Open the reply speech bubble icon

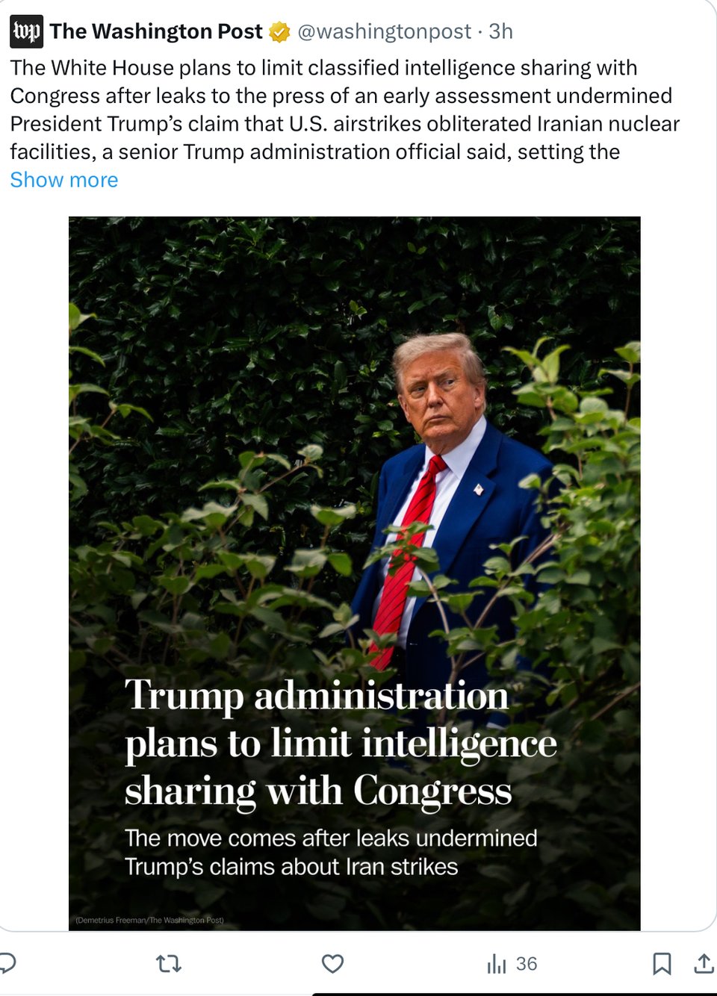tap(7, 963)
